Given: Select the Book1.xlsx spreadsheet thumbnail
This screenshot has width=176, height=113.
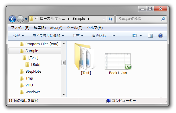Looking at the screenshot, I should click(118, 62).
